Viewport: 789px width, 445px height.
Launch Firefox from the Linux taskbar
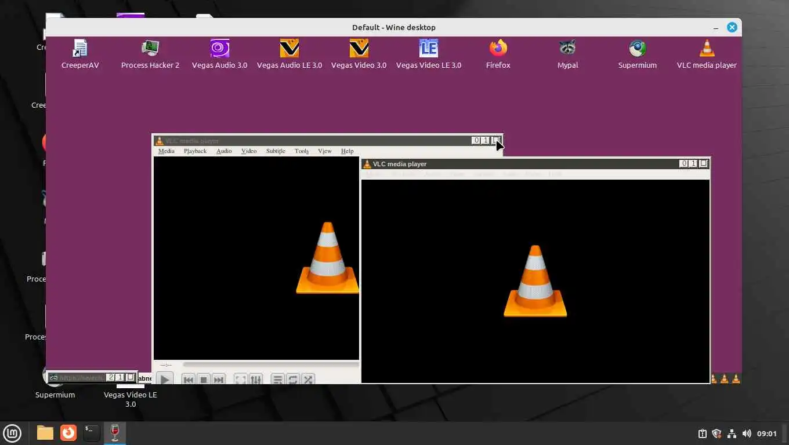[68, 433]
